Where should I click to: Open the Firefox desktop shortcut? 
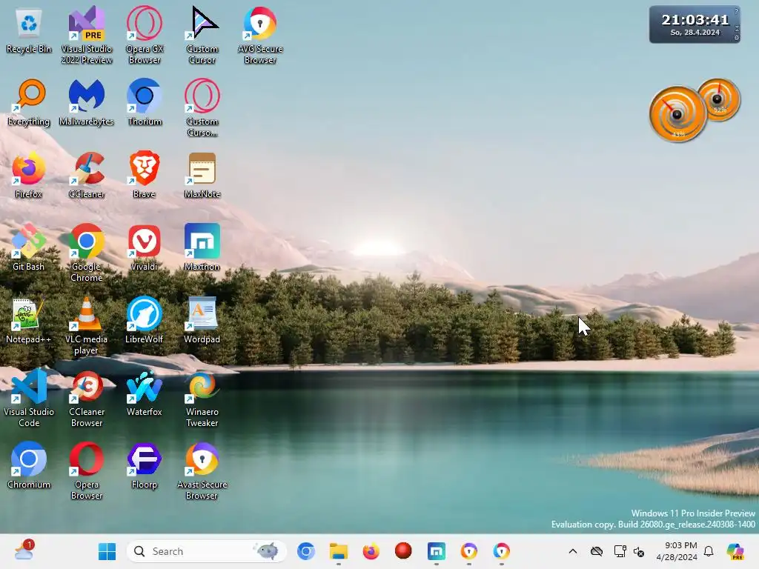(29, 175)
